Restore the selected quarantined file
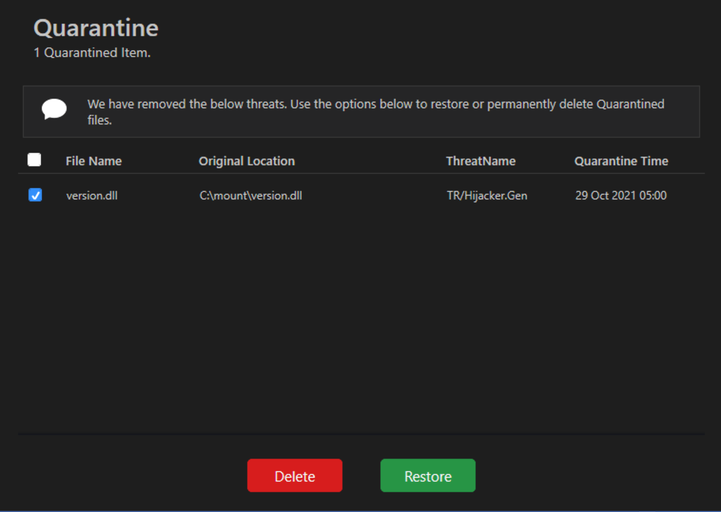Viewport: 721px width, 512px height. 428,475
